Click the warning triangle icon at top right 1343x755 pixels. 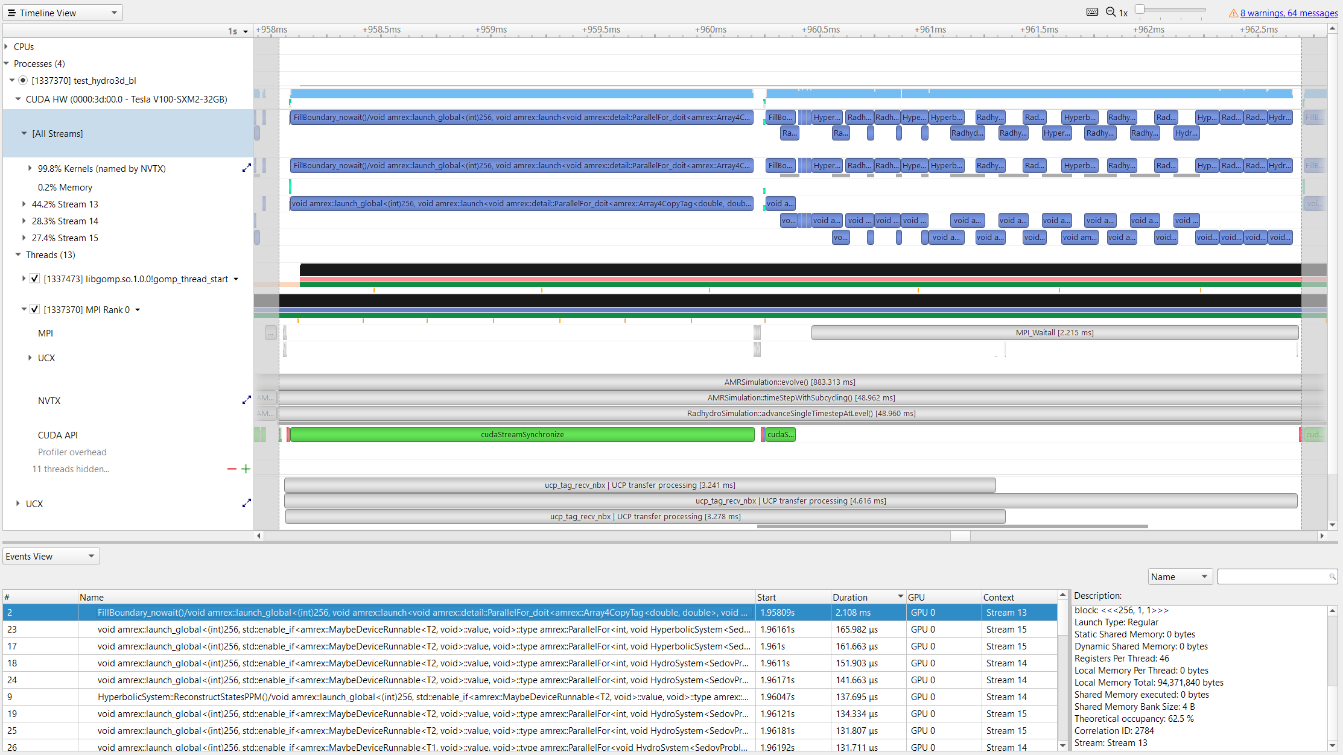tap(1233, 13)
